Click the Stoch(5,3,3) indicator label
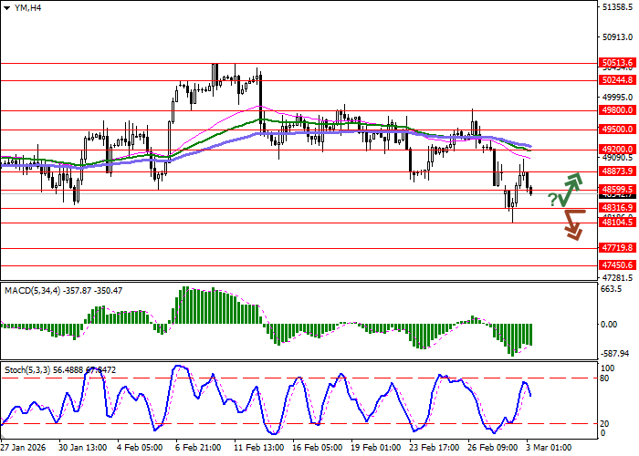Viewport: 639px width, 456px height. [x=33, y=371]
